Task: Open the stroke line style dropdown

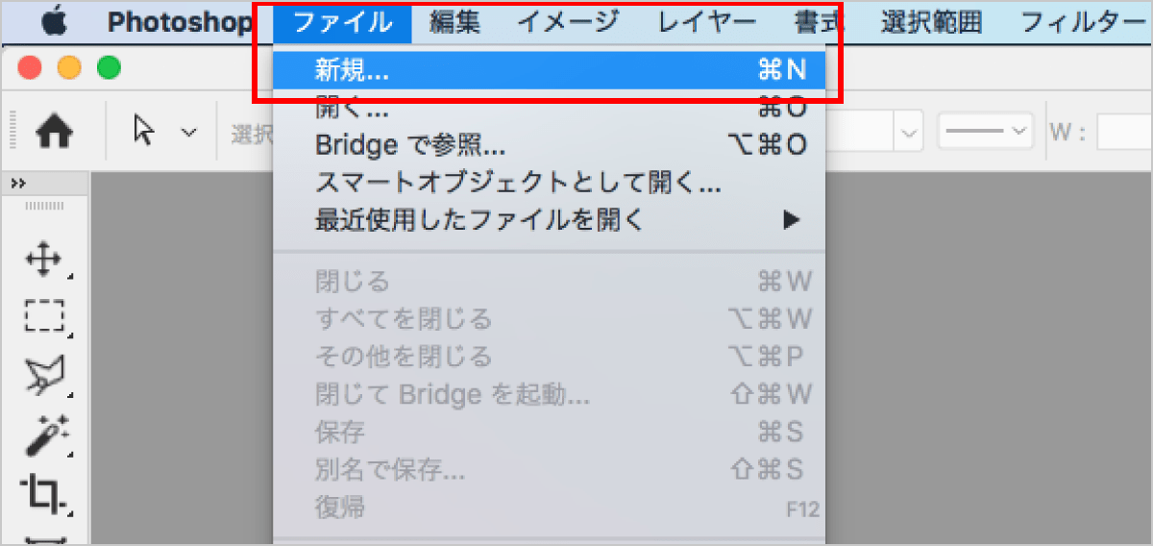Action: [x=985, y=131]
